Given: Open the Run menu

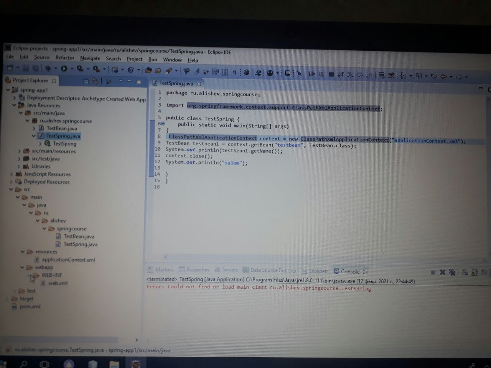Looking at the screenshot, I should [x=153, y=59].
